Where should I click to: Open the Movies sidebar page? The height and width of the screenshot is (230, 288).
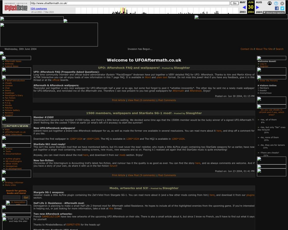coord(8,105)
